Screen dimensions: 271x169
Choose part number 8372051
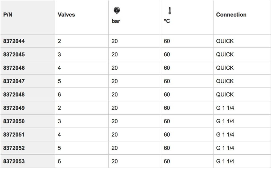point(14,135)
